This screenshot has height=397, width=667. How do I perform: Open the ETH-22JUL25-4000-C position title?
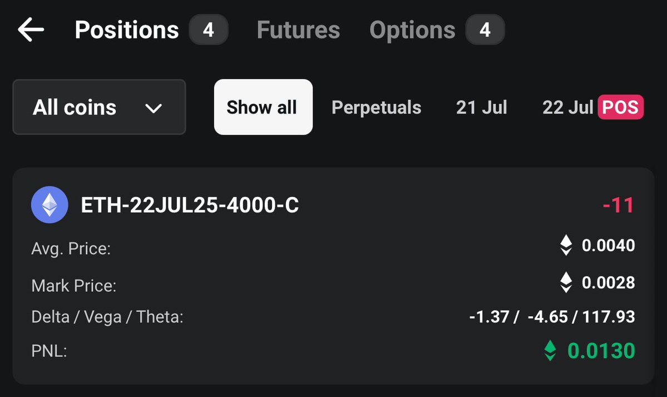pos(190,205)
